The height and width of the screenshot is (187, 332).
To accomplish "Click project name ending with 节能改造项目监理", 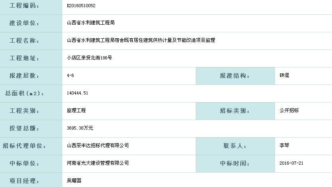I will [x=141, y=40].
